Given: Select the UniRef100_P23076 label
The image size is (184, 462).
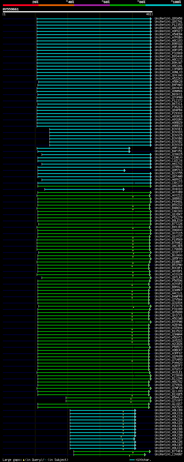Looking at the screenshot, I should pyautogui.click(x=168, y=306).
